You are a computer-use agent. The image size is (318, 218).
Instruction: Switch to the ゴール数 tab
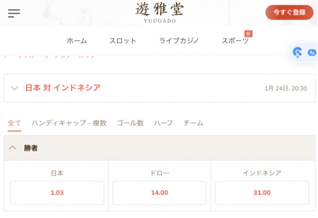130,123
